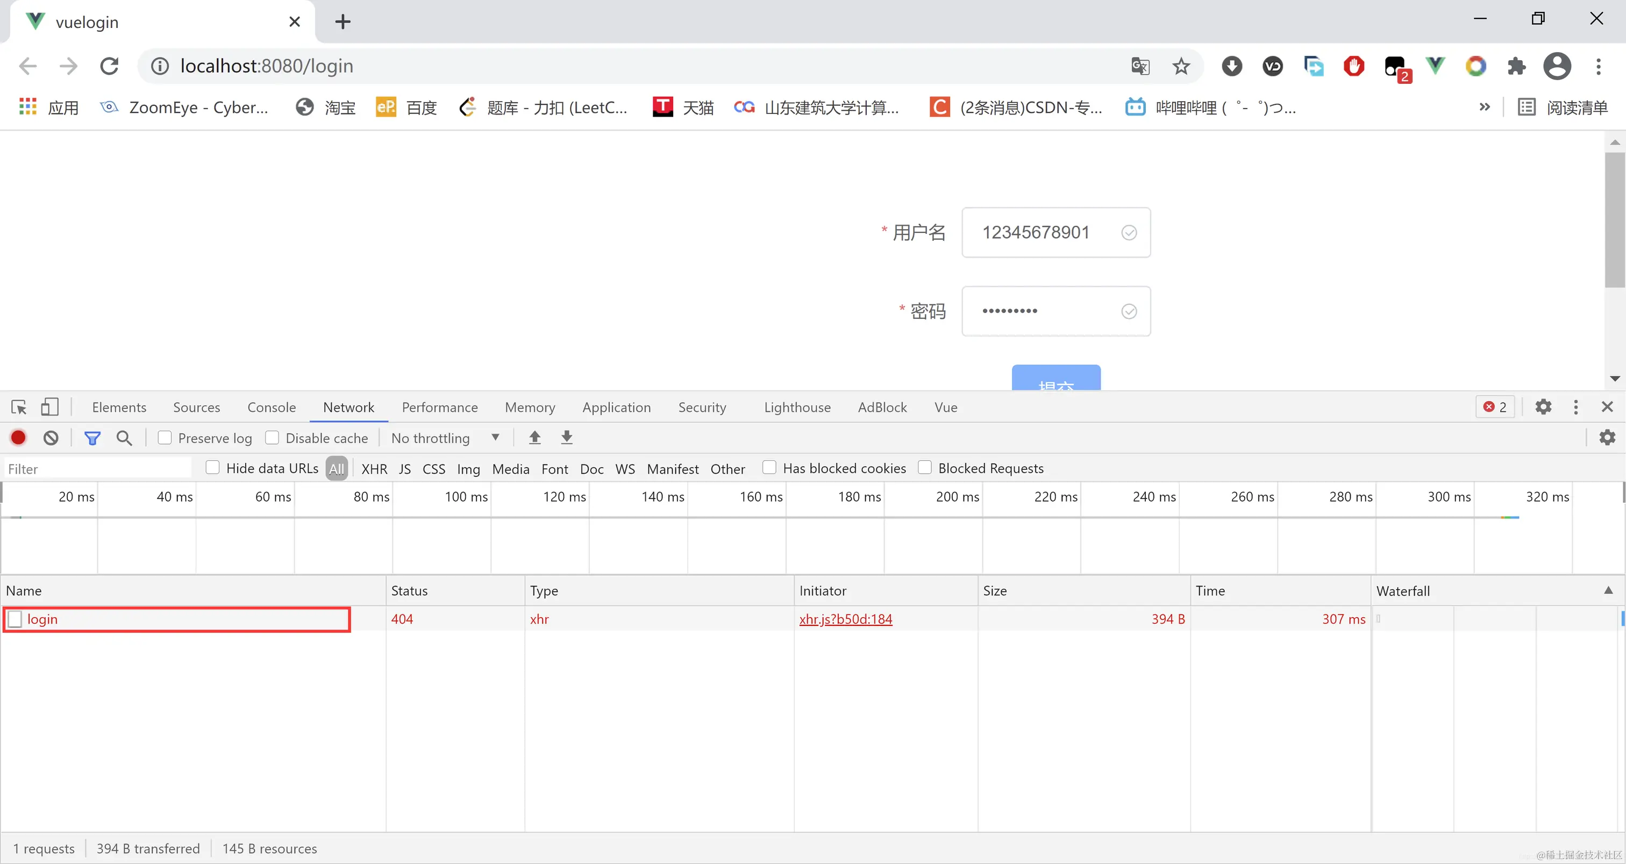Open the ZoomEye bookmark
The image size is (1626, 864).
[x=184, y=108]
